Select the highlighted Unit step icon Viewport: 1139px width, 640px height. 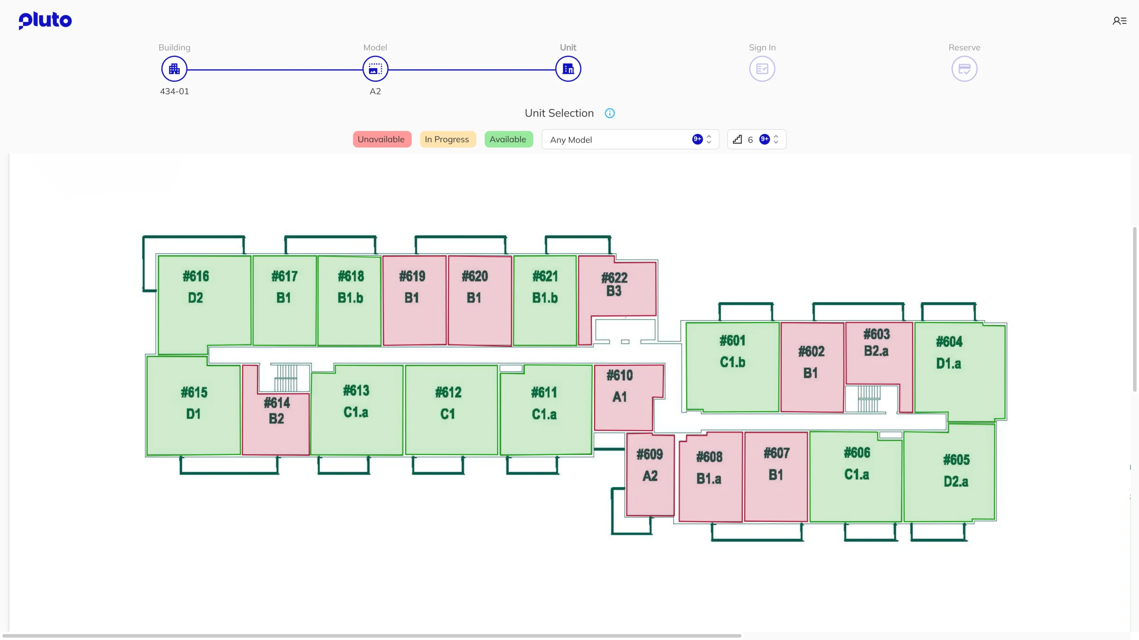tap(568, 68)
